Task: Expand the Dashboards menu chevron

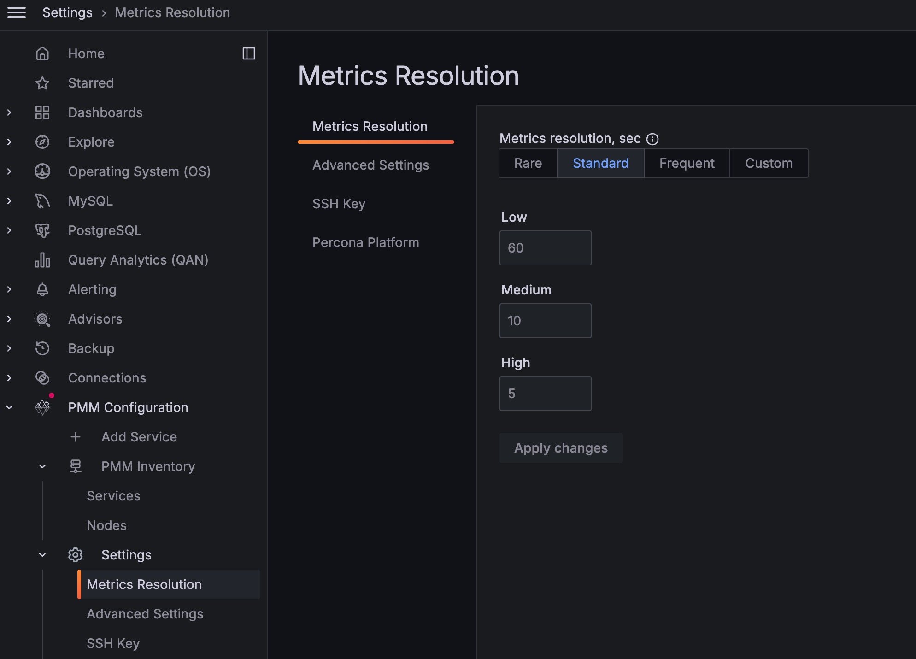Action: [9, 112]
